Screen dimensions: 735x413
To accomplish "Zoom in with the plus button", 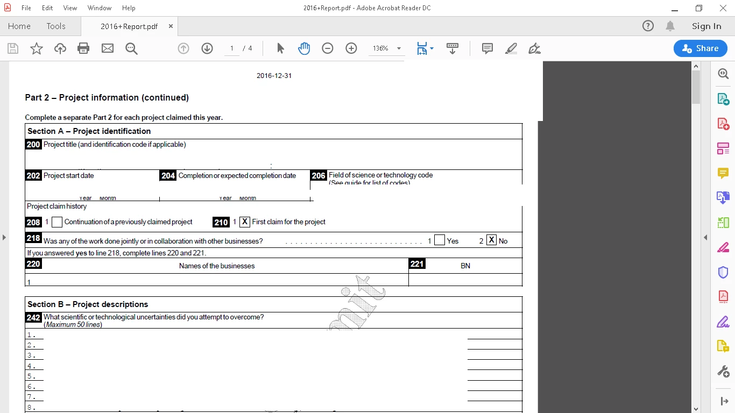I will click(351, 48).
